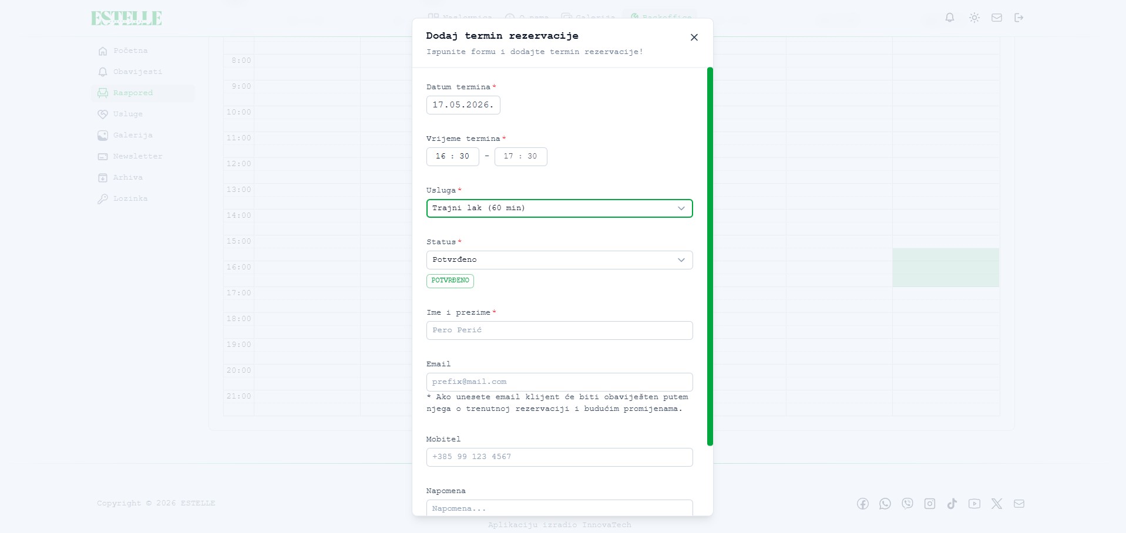Image resolution: width=1126 pixels, height=533 pixels.
Task: Open Facebook icon in footer
Action: coord(863,504)
